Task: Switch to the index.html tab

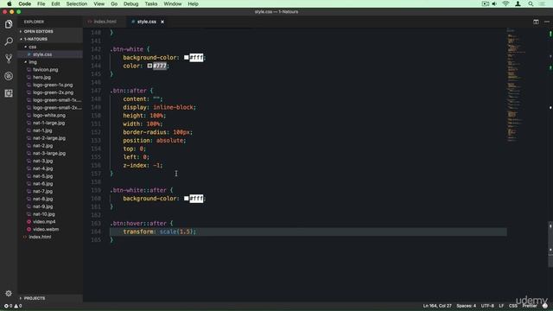Action: 105,22
